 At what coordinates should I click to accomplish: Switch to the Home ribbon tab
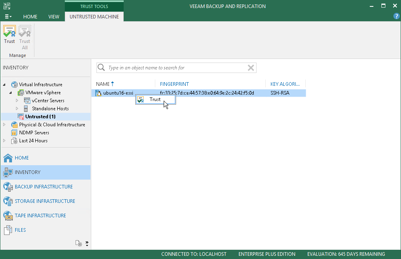coord(30,17)
